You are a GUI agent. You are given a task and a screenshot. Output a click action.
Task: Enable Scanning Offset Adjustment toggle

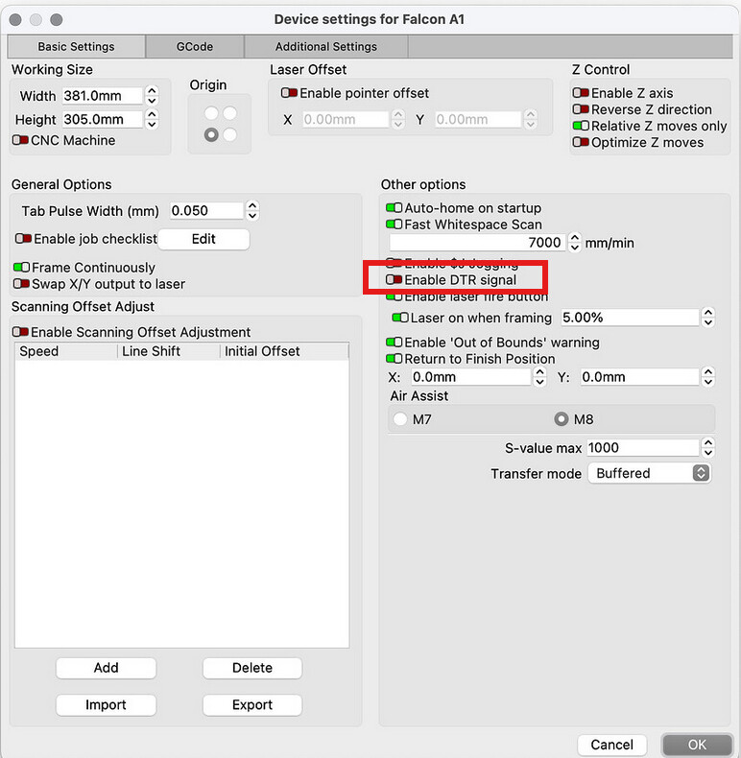(20, 332)
